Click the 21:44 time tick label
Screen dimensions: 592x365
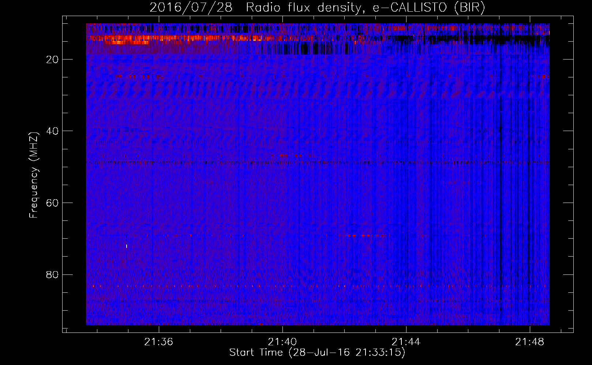pos(406,342)
